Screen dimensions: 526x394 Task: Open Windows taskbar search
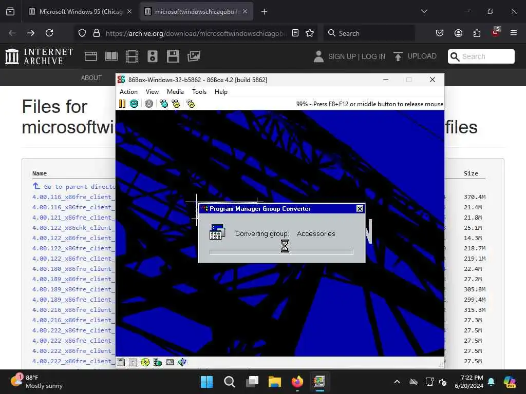(x=230, y=382)
